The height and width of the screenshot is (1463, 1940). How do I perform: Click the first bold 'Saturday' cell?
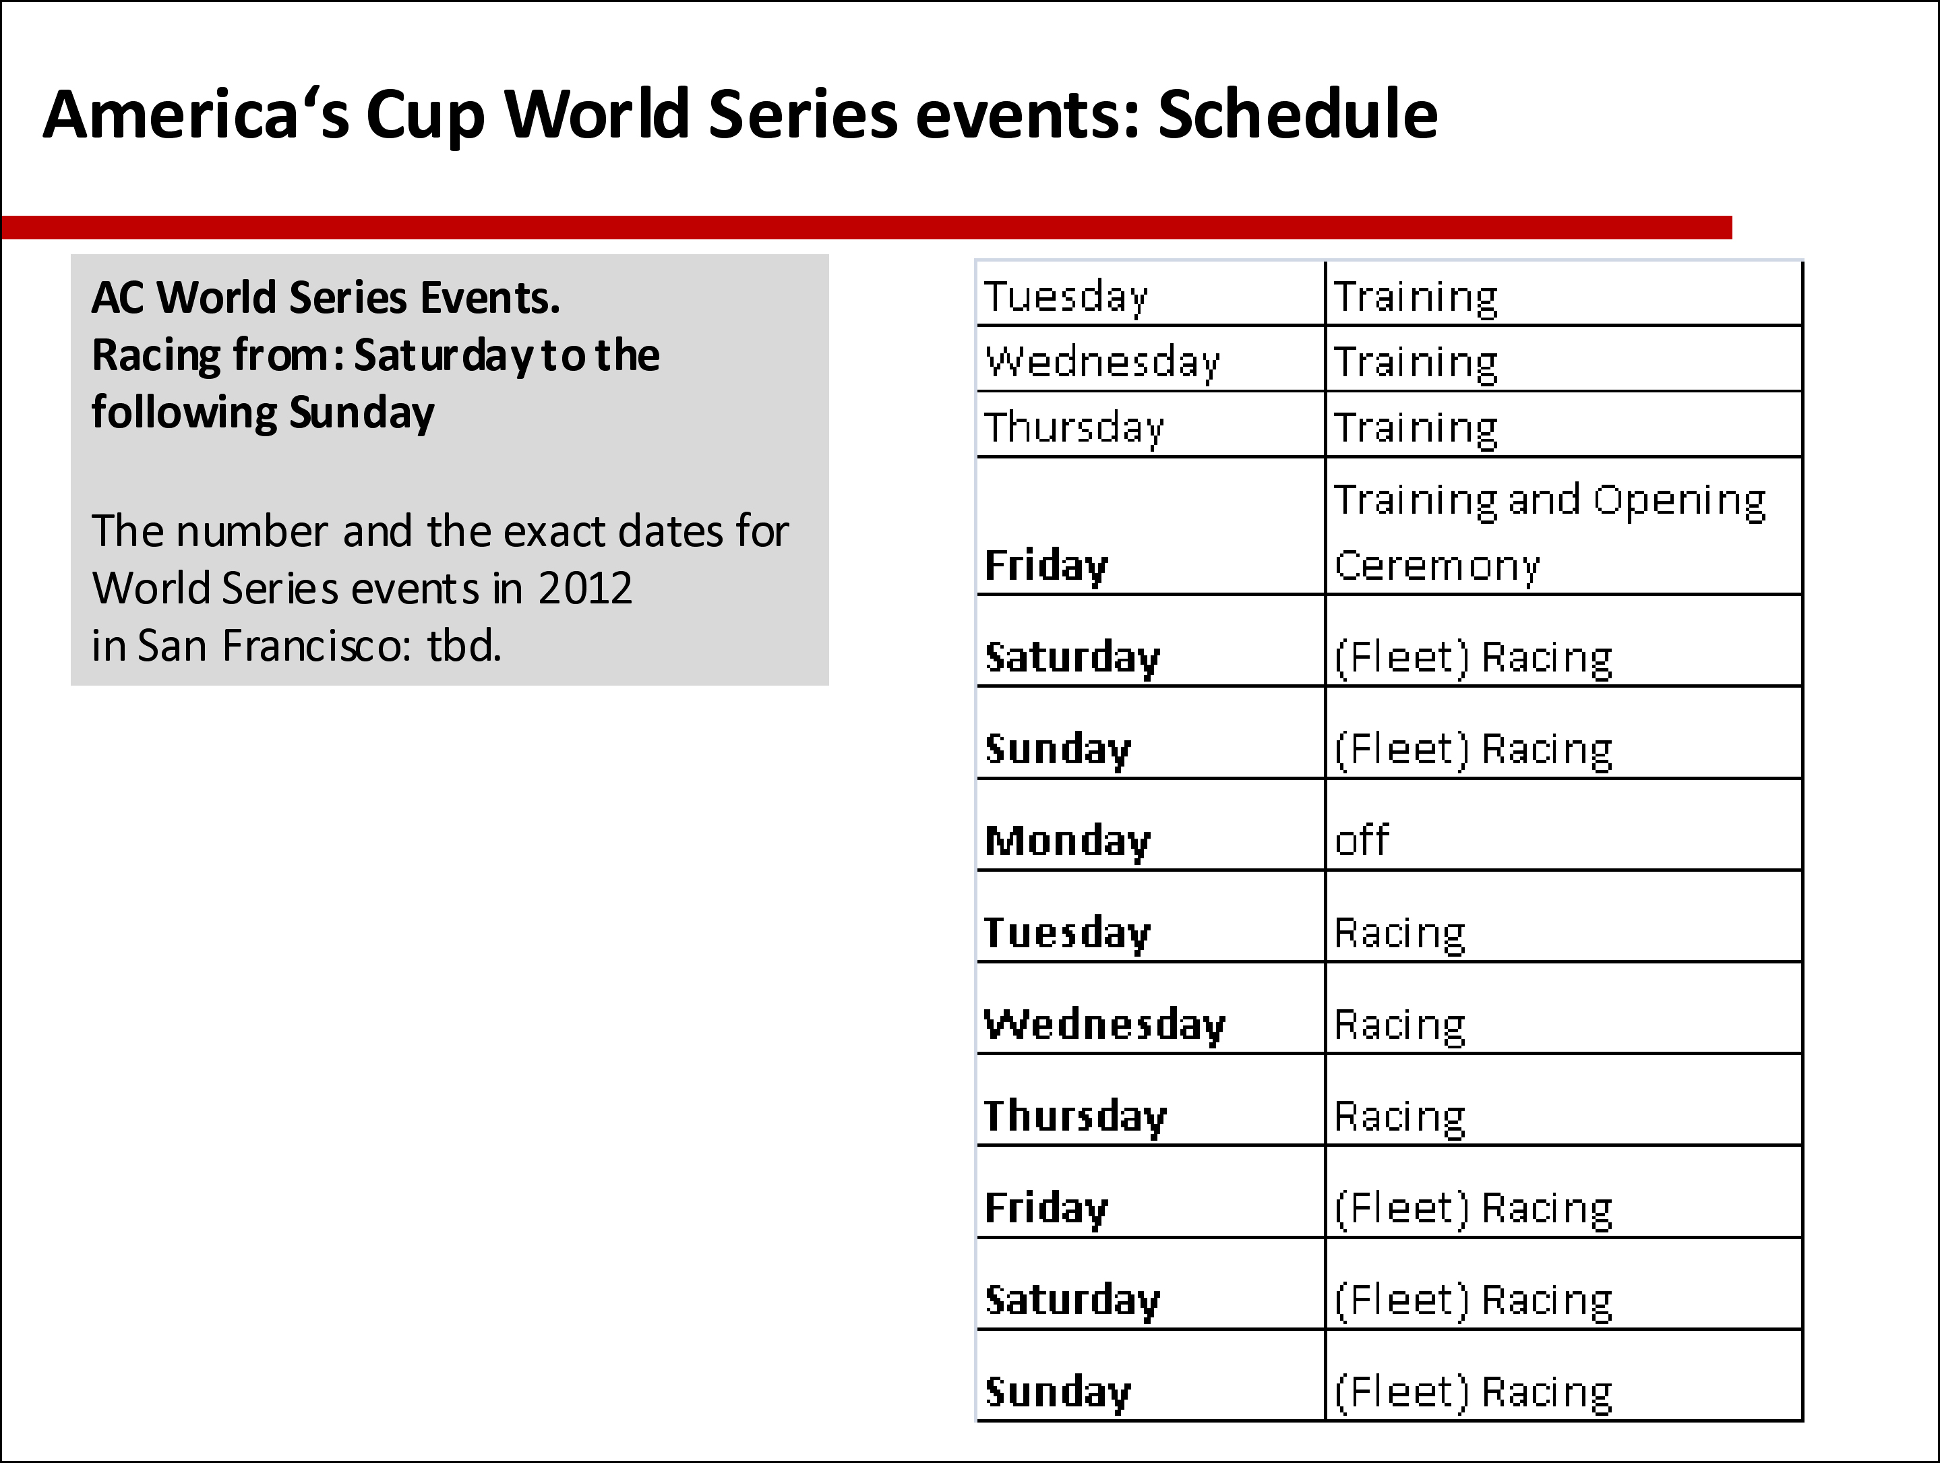pos(1151,641)
